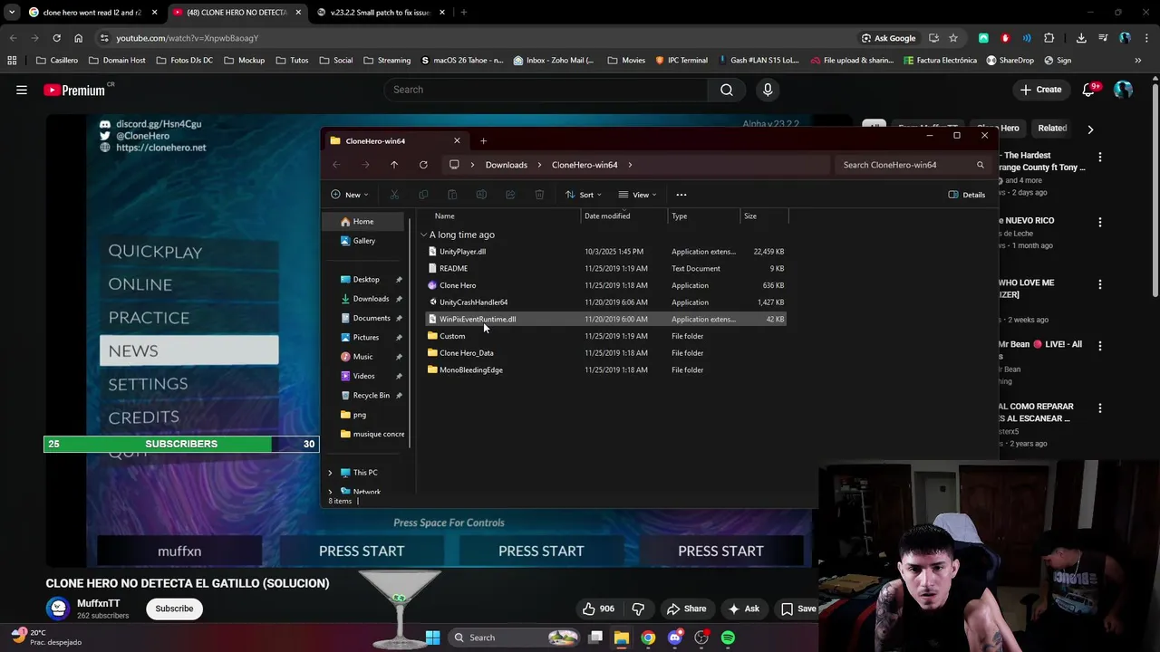Image resolution: width=1160 pixels, height=652 pixels.
Task: Click the Rename icon in Explorer toolbar
Action: tap(481, 195)
